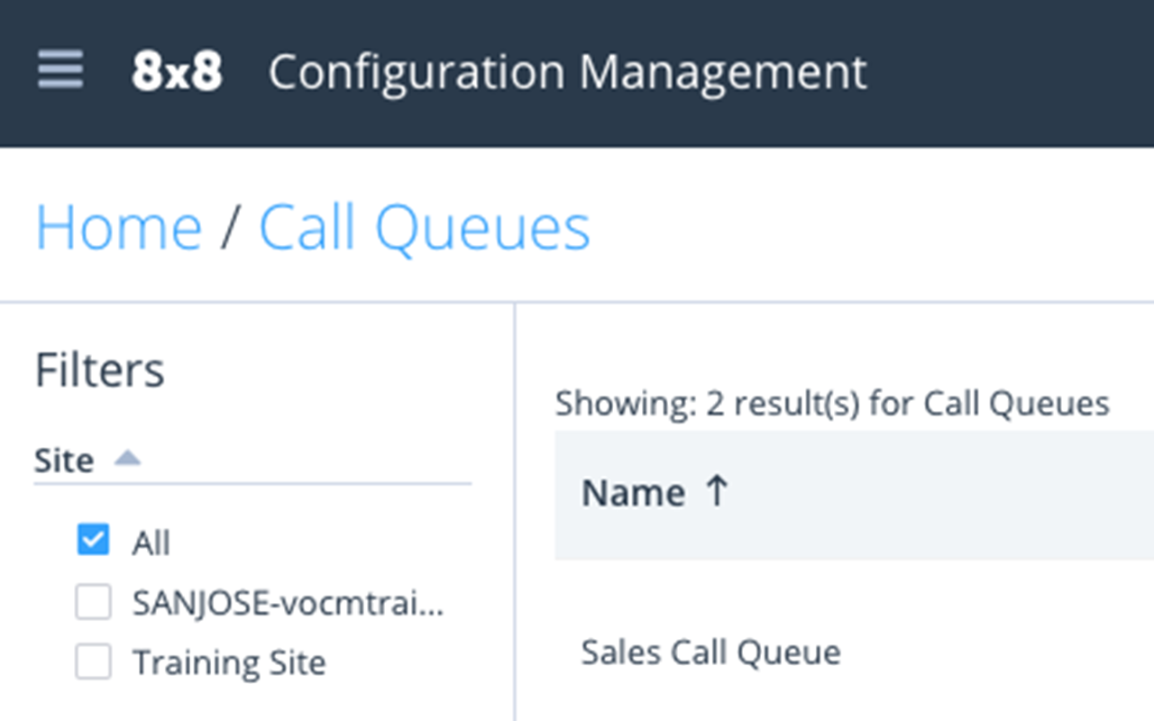This screenshot has height=721, width=1154.
Task: Click the 8x8 logo
Action: [178, 71]
